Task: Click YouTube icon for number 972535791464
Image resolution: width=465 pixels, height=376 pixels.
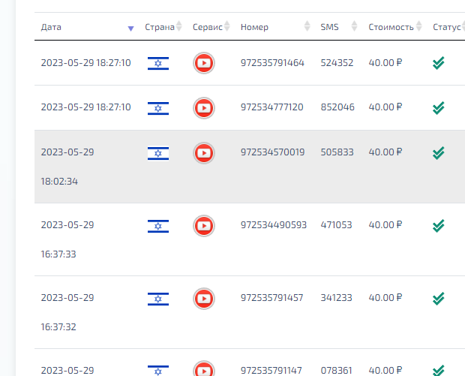Action: (203, 63)
